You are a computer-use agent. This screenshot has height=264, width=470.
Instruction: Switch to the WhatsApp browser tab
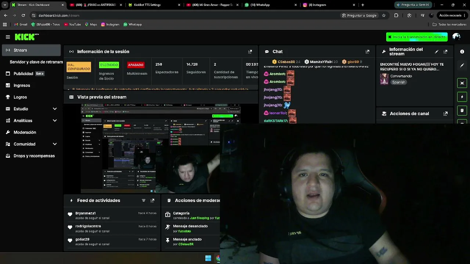pyautogui.click(x=271, y=5)
